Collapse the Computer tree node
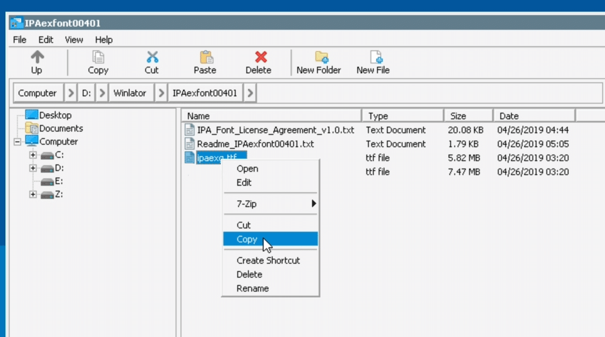 tap(18, 142)
